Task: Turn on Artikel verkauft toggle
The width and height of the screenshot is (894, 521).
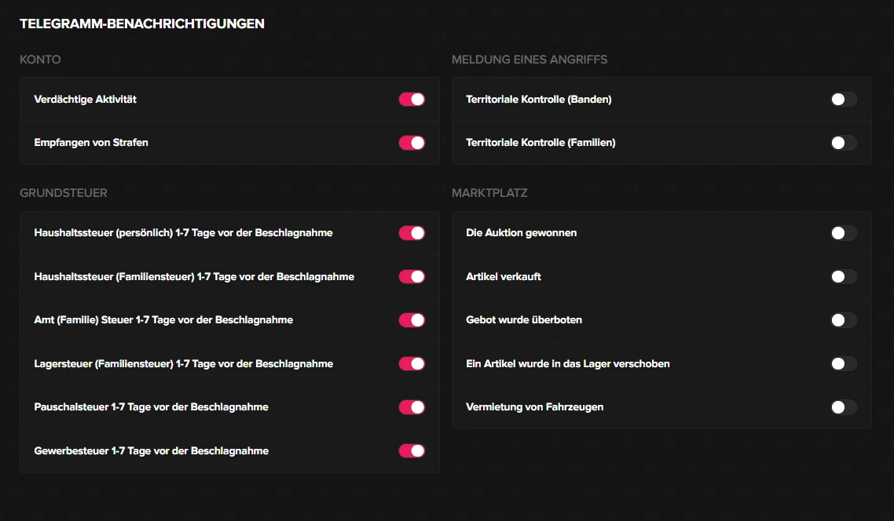Action: pyautogui.click(x=844, y=276)
